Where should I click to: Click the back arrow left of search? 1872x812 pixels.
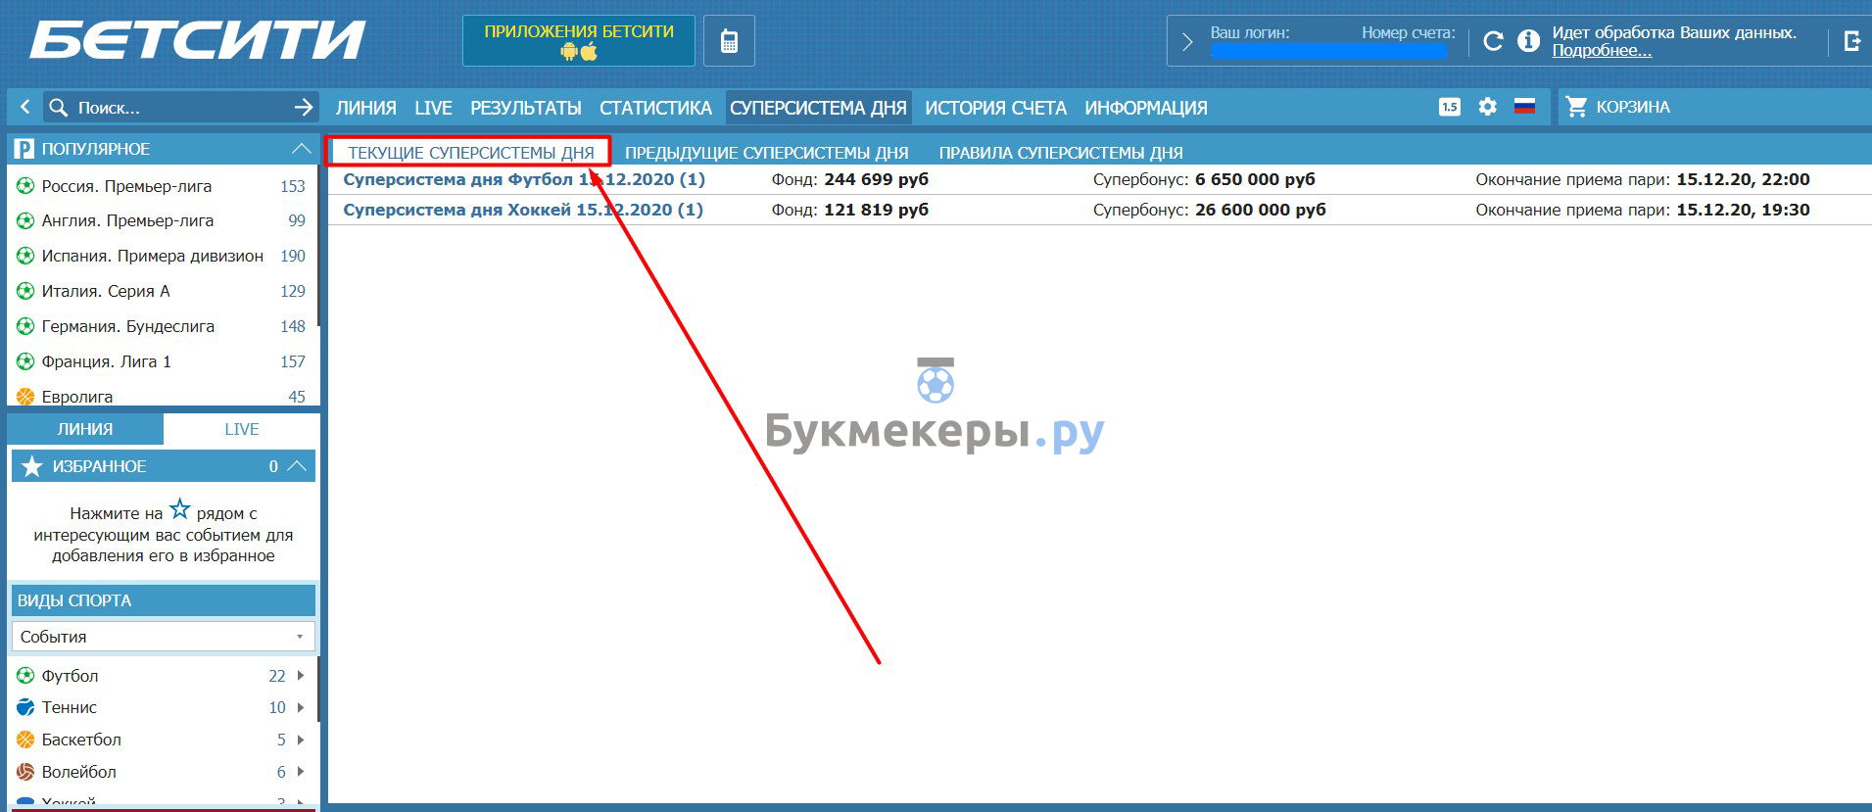click(x=25, y=107)
